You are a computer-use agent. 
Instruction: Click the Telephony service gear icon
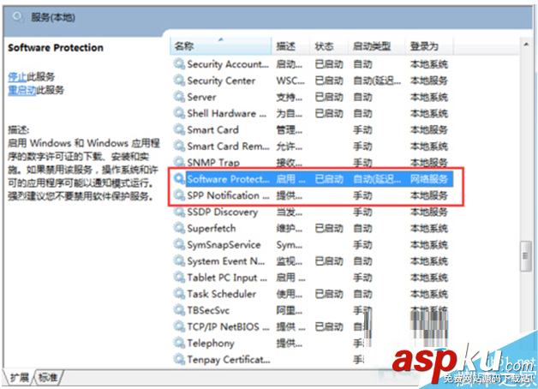click(x=179, y=343)
